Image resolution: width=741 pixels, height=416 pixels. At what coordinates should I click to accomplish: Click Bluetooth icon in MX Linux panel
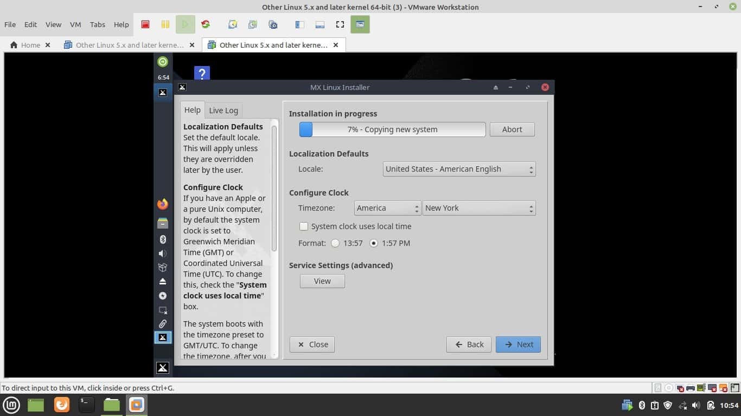tap(163, 239)
